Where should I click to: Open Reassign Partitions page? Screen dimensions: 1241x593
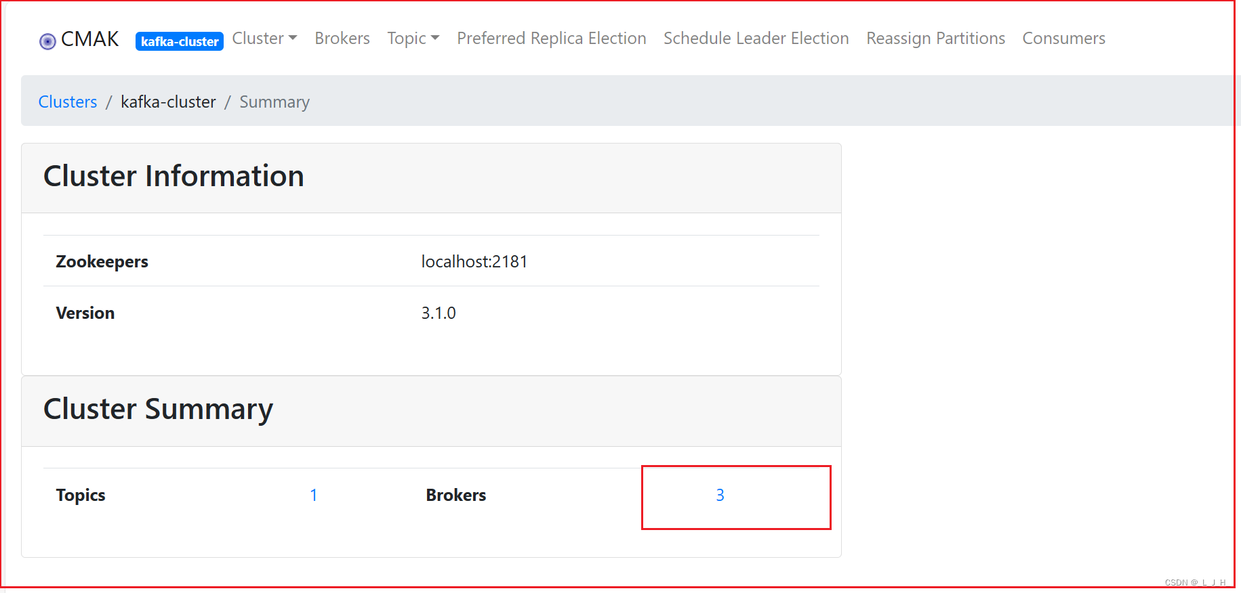click(935, 39)
